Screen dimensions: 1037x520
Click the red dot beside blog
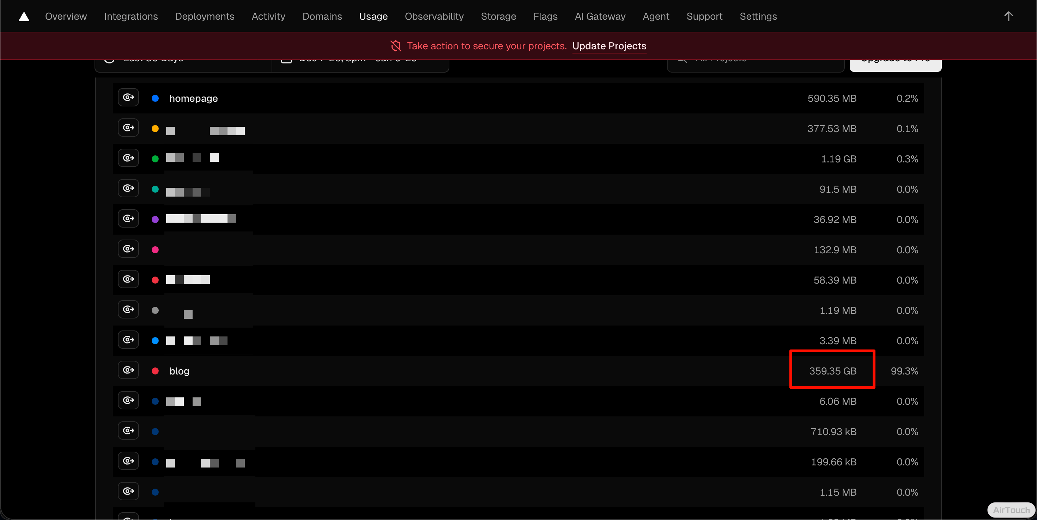tap(155, 371)
